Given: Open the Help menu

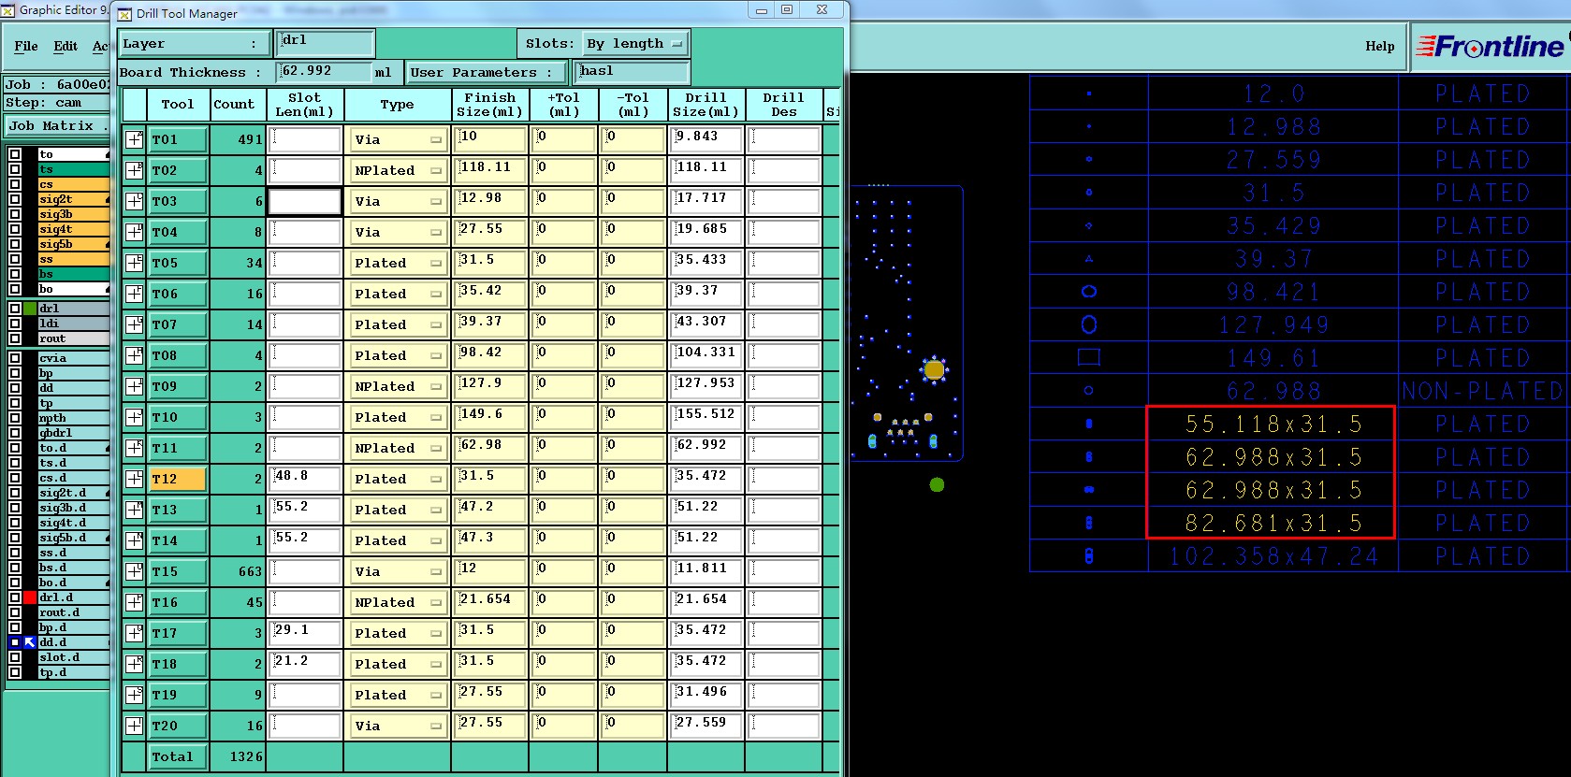Looking at the screenshot, I should pyautogui.click(x=1379, y=46).
